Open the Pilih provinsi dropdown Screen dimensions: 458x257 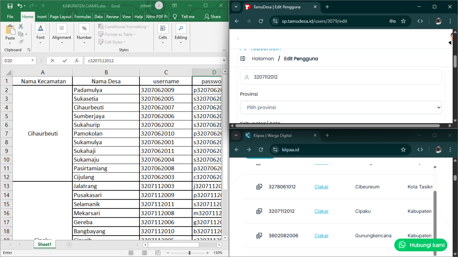341,107
